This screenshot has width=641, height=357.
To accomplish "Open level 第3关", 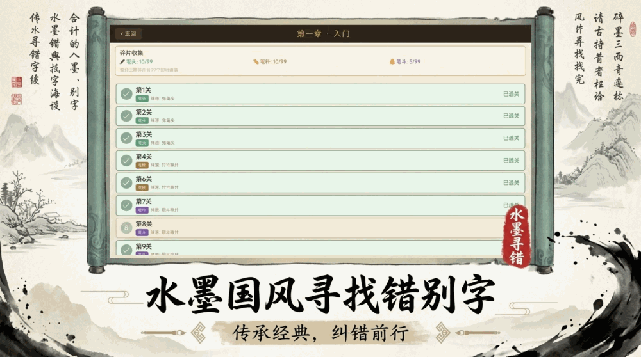I will pyautogui.click(x=320, y=138).
